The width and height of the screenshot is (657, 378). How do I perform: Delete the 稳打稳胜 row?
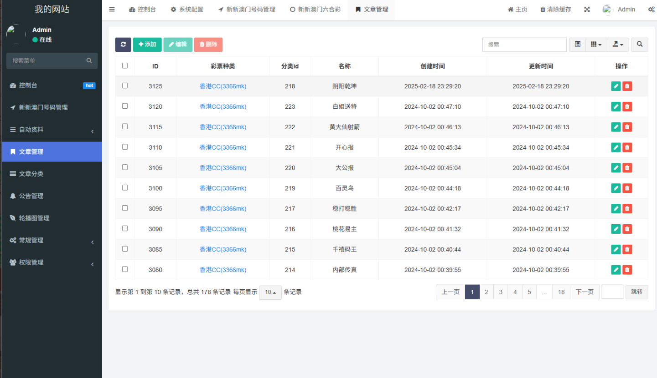pos(627,209)
